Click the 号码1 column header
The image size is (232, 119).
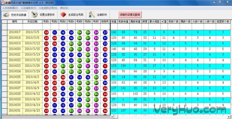[x=46, y=22]
